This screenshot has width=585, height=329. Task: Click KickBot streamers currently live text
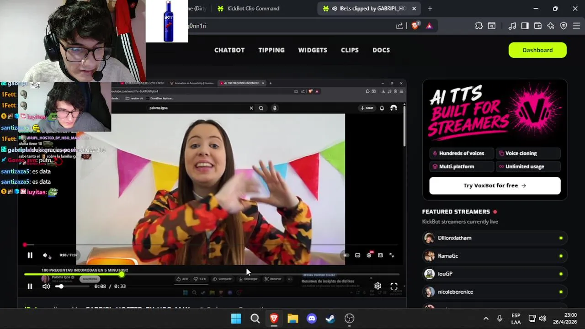click(460, 222)
